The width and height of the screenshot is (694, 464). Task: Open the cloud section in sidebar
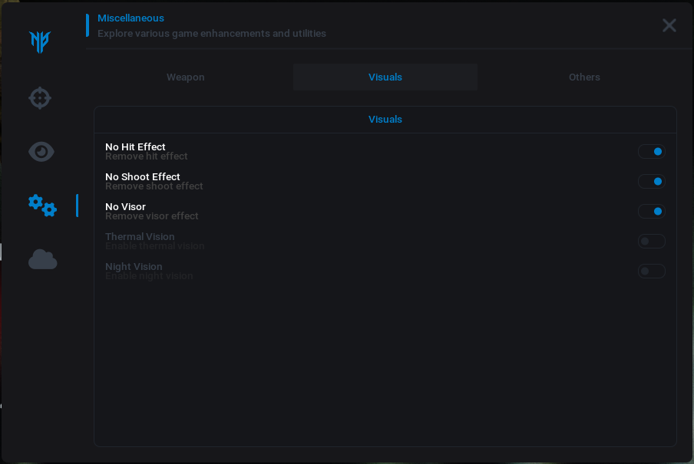coord(42,260)
